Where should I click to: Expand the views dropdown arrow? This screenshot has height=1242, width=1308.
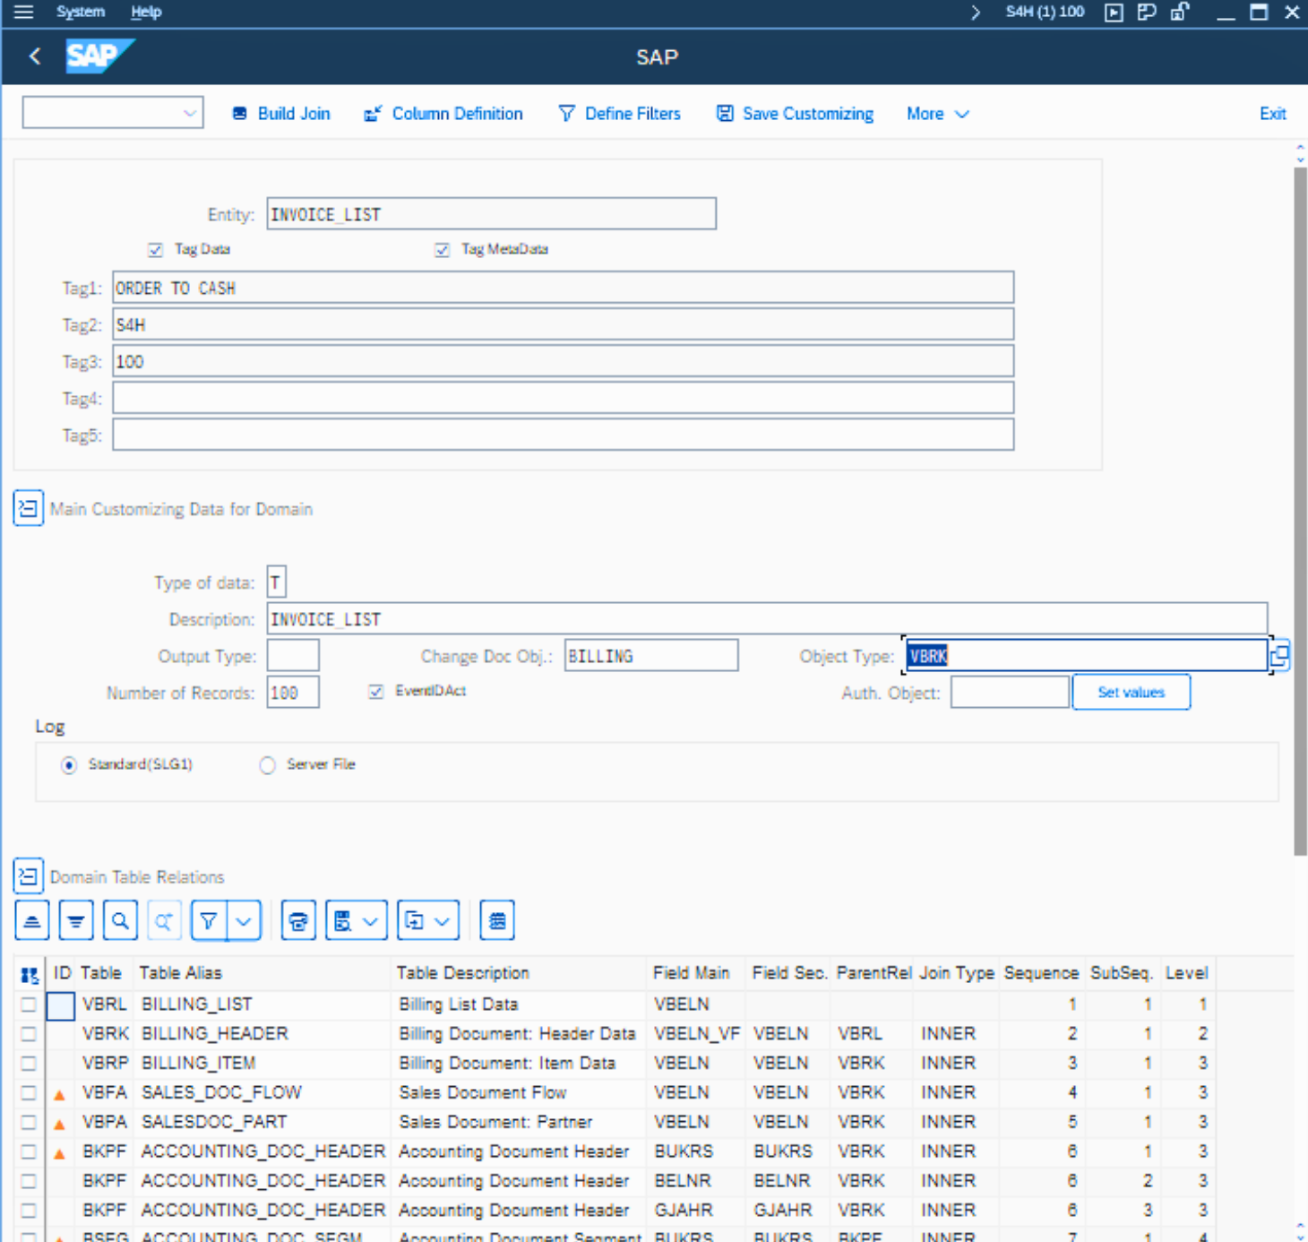(x=371, y=920)
